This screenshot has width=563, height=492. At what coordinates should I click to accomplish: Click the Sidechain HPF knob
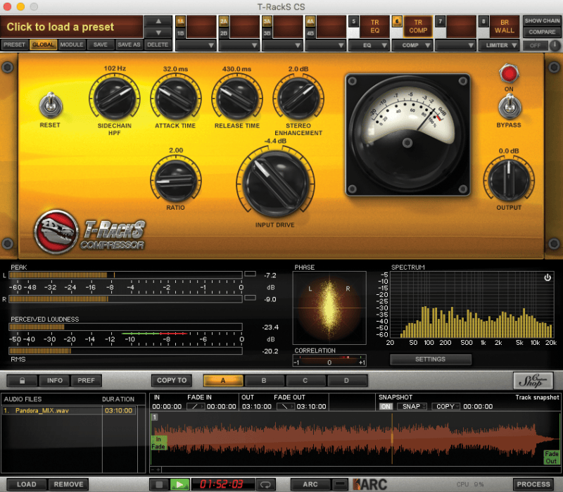[x=115, y=99]
